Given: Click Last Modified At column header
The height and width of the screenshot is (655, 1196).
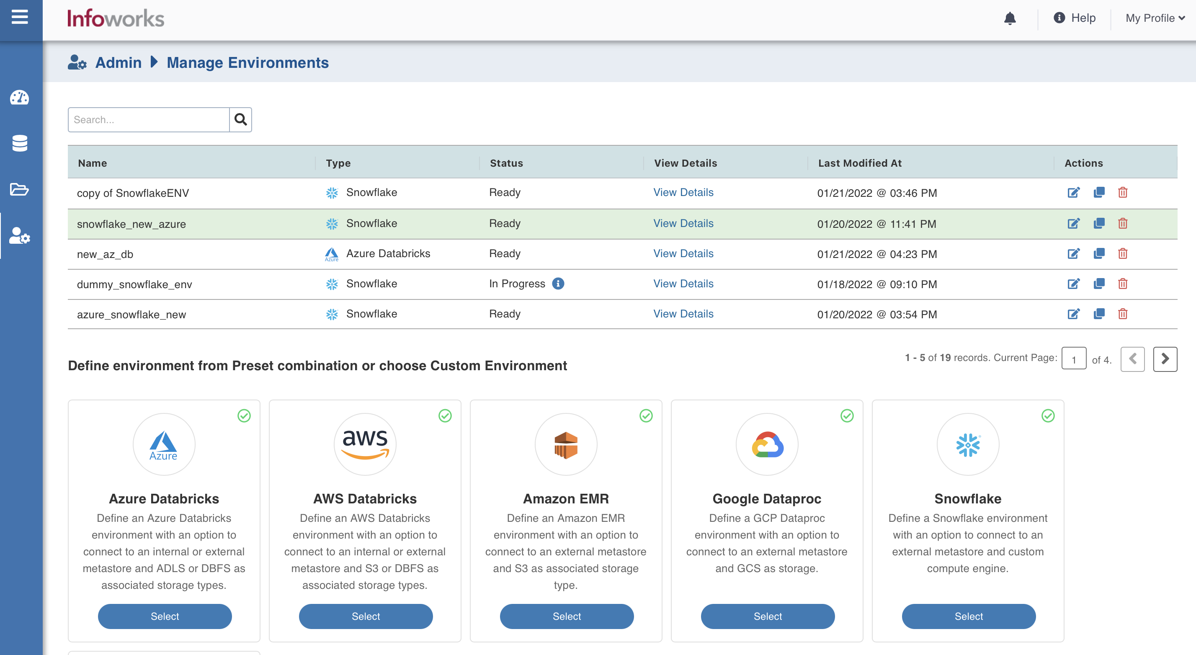Looking at the screenshot, I should pos(860,163).
